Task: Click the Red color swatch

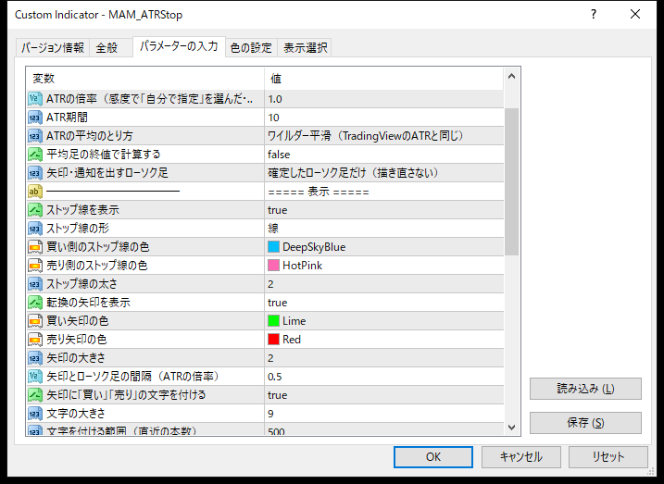Action: coord(273,340)
